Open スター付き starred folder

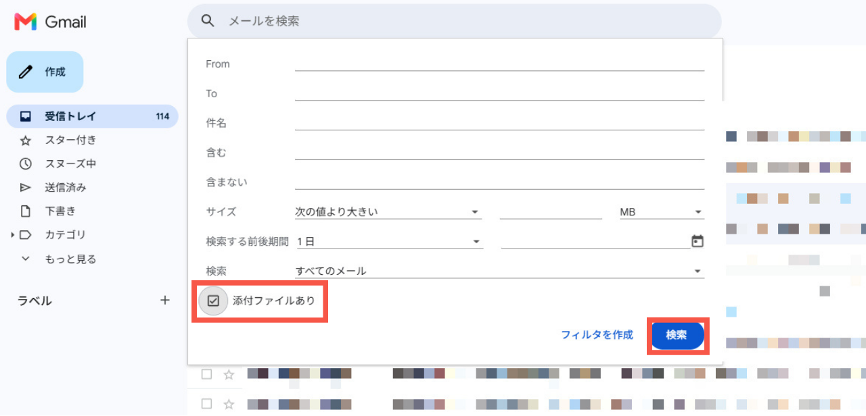[70, 140]
